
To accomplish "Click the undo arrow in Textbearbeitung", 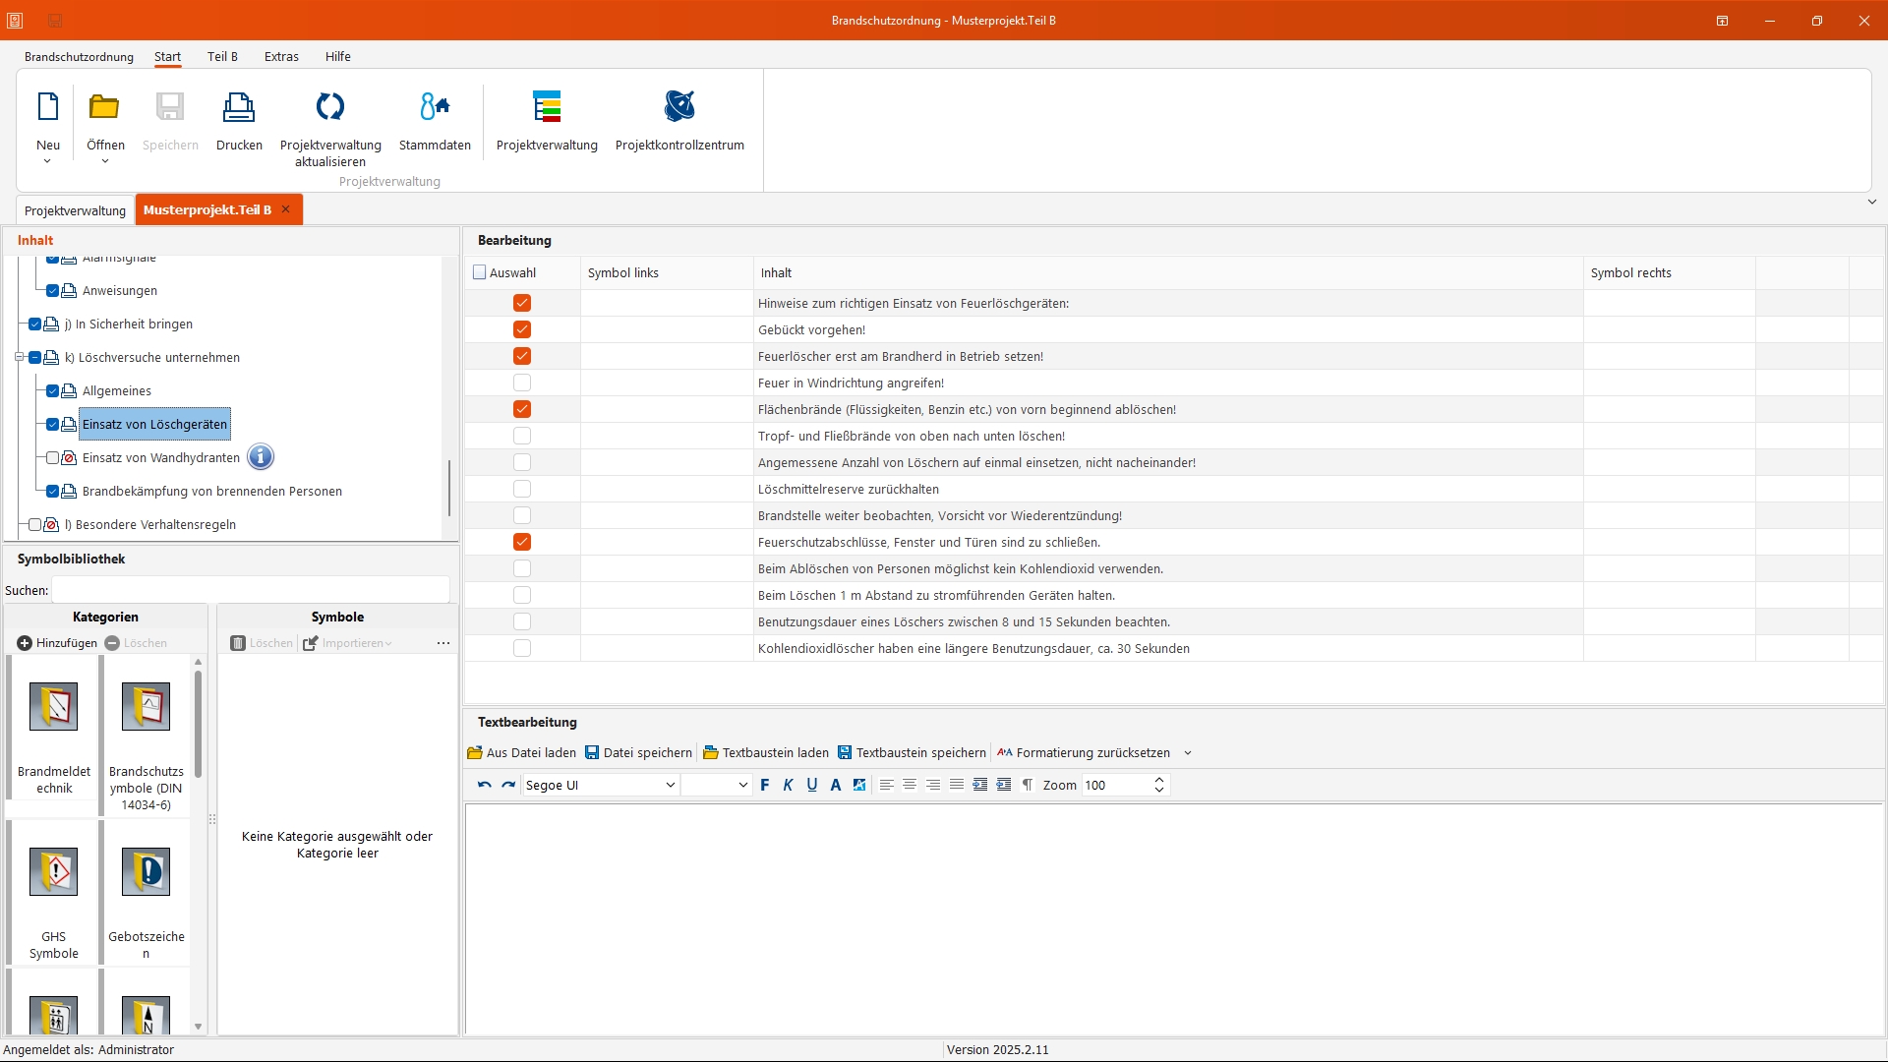I will (x=484, y=785).
